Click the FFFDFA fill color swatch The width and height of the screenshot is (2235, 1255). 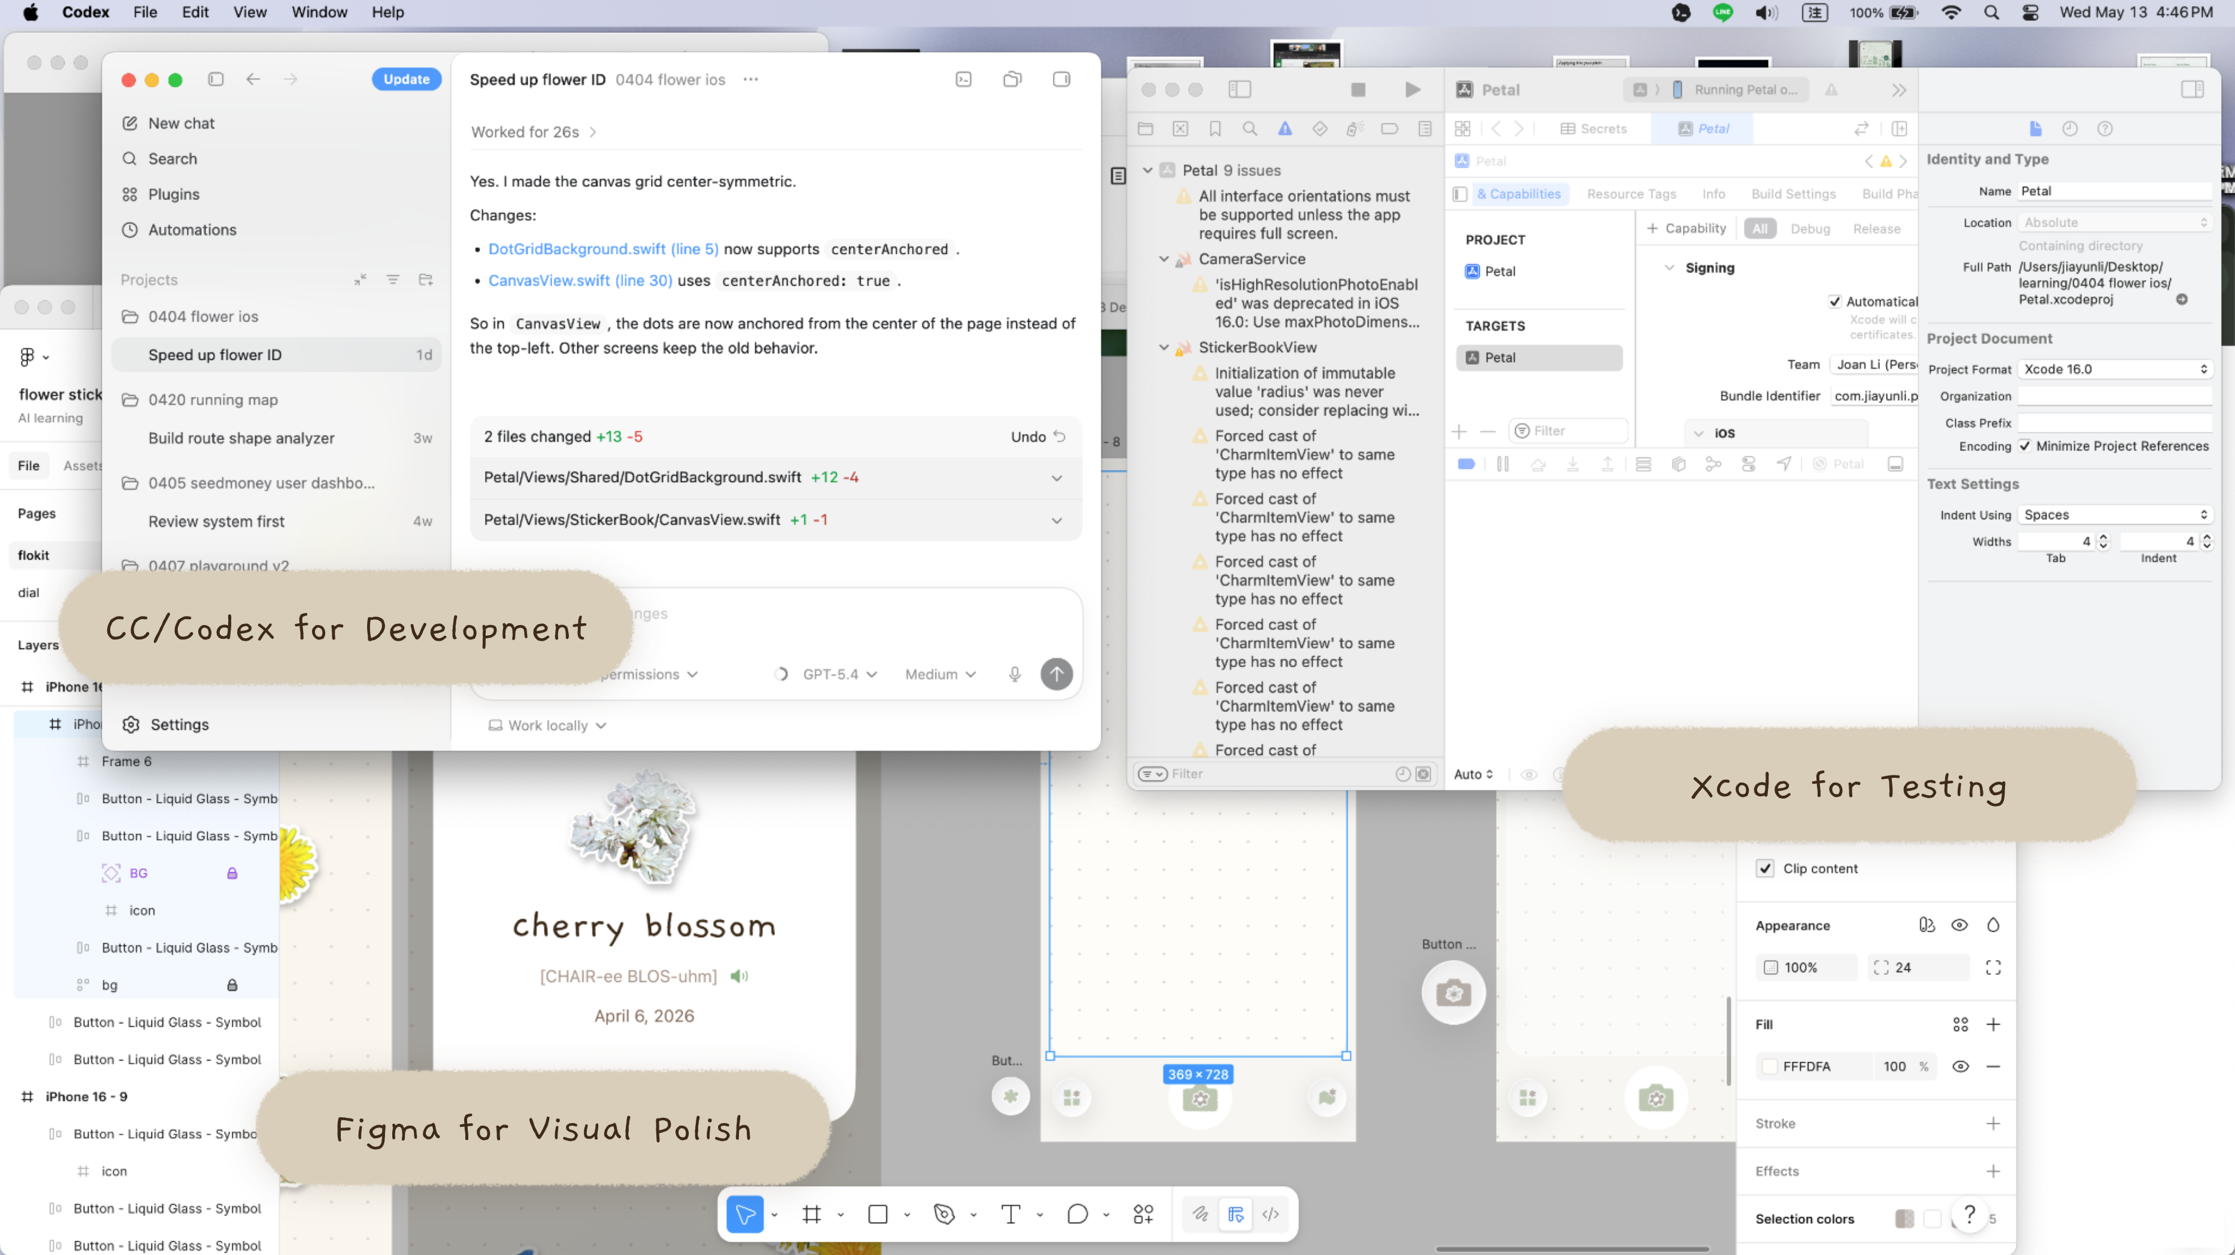point(1769,1066)
